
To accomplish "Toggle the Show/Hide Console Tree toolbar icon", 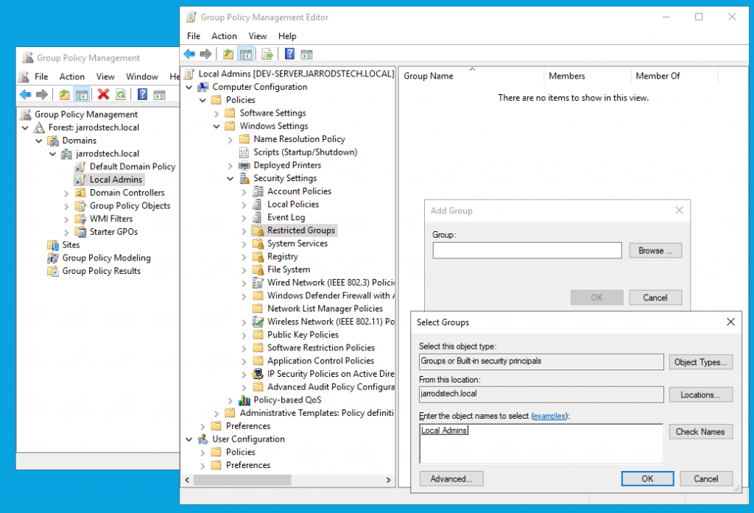I will tap(246, 54).
